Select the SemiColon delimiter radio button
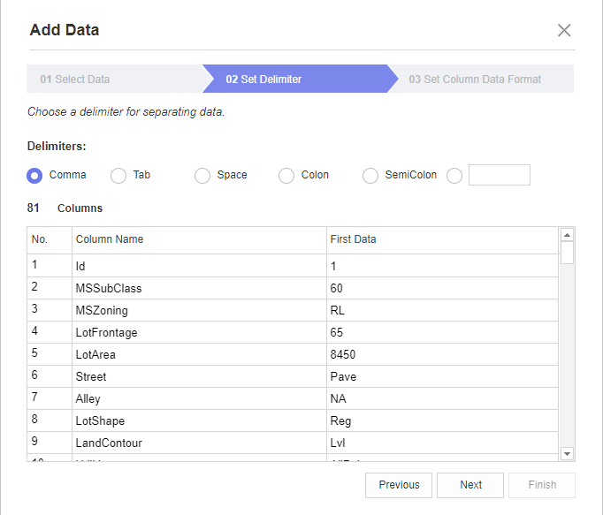The image size is (603, 515). 370,176
